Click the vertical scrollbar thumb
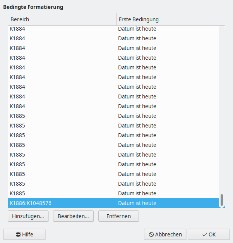 pos(222,200)
